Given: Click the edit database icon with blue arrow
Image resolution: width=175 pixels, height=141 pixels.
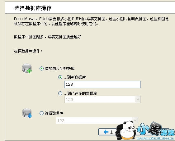Looking at the screenshot, I should pos(27,113).
